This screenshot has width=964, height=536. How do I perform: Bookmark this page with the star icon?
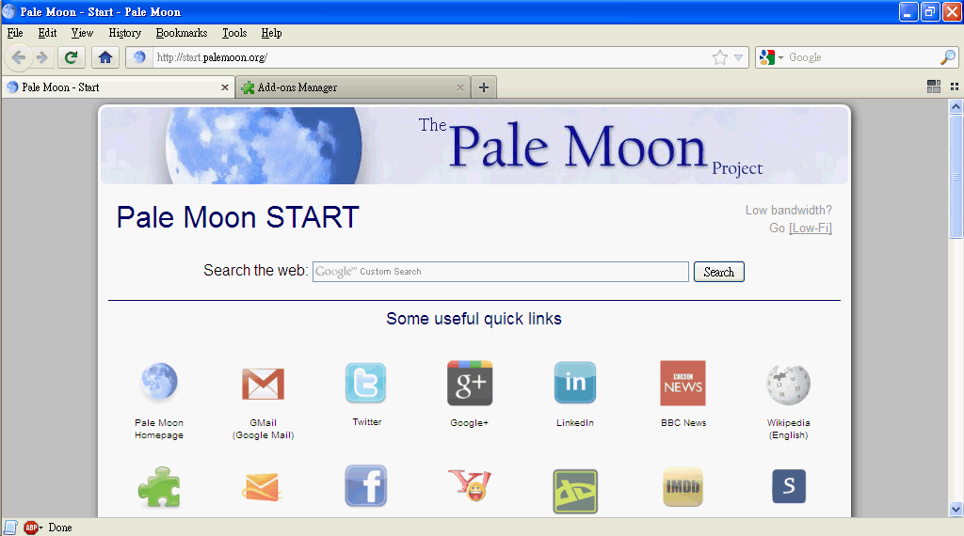[720, 57]
